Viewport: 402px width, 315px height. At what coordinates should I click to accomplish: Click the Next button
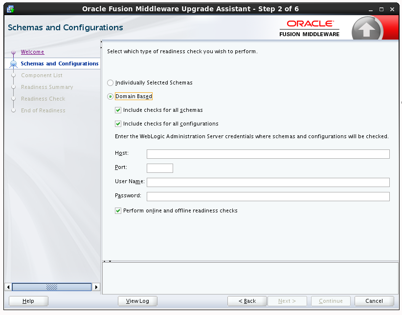click(x=287, y=301)
